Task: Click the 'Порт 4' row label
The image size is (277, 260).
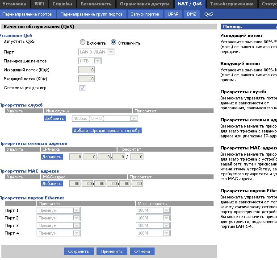Action: click(x=12, y=233)
